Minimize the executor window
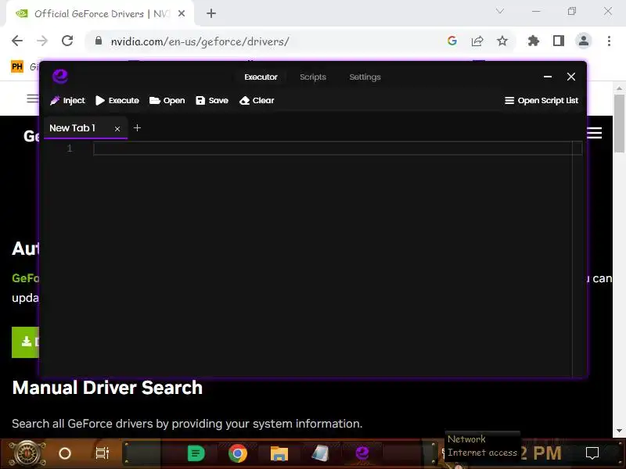The height and width of the screenshot is (469, 626). click(x=548, y=77)
